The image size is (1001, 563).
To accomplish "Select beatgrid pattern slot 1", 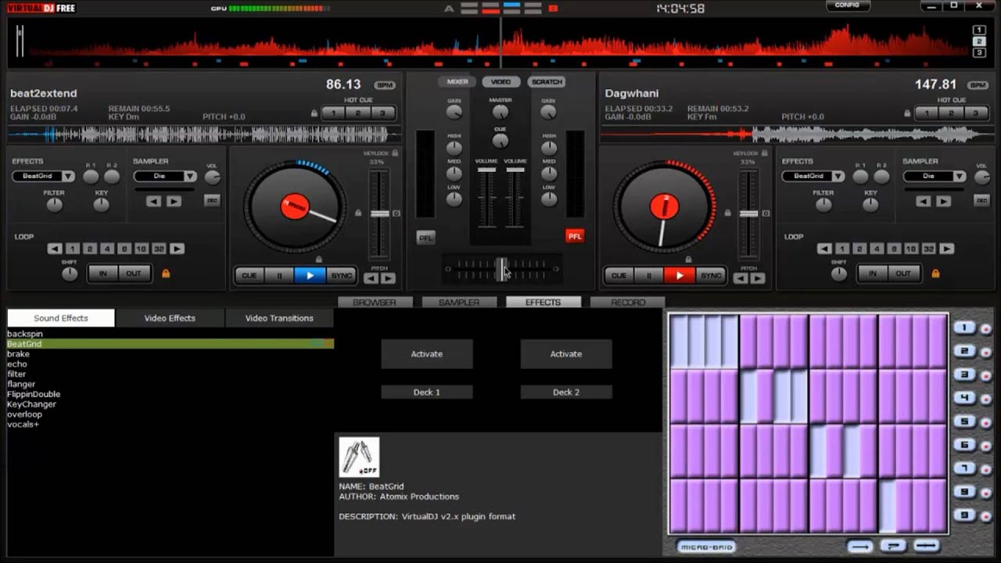I will point(964,328).
